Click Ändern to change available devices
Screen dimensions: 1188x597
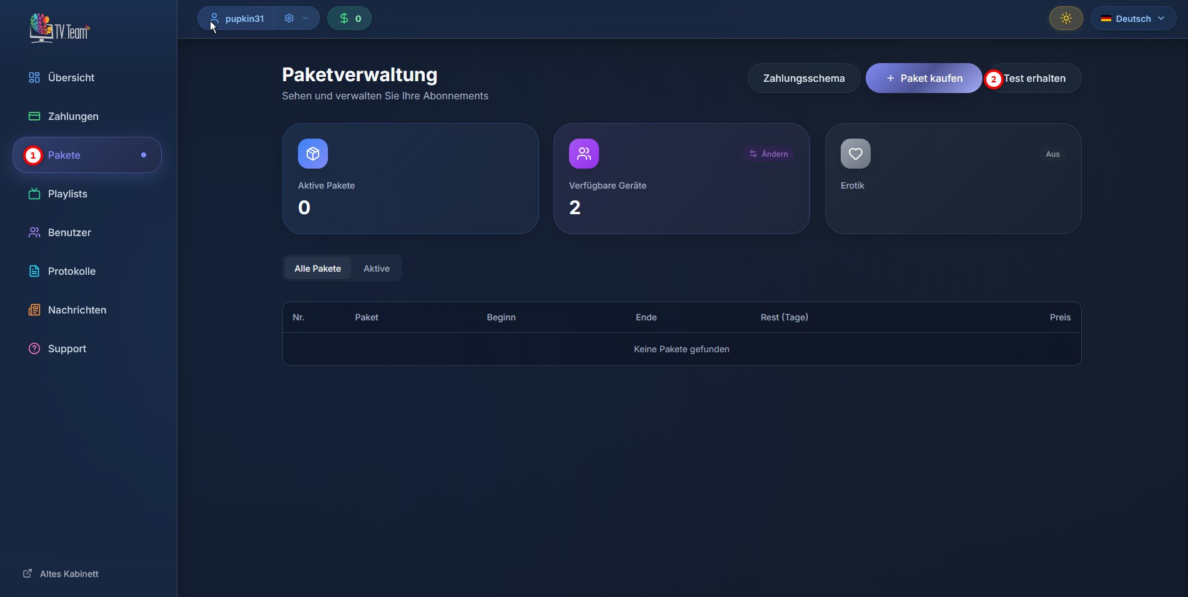pos(768,154)
